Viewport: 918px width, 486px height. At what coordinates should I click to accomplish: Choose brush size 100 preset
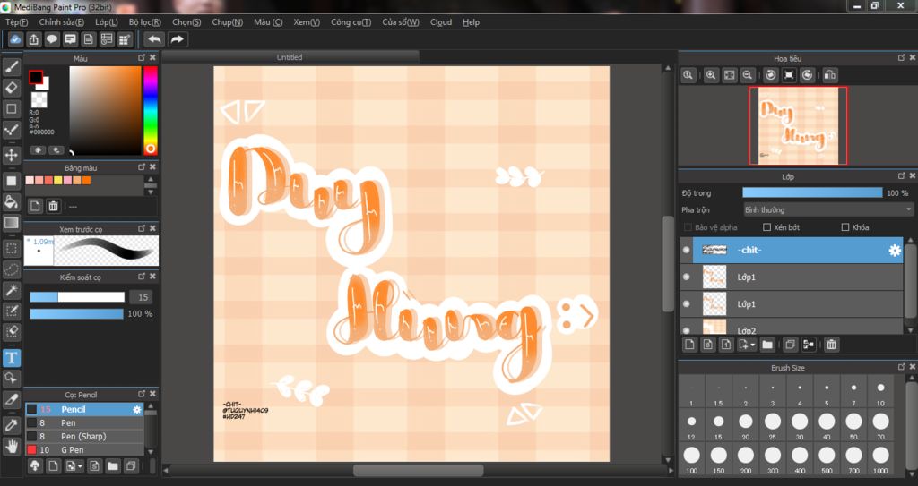(691, 458)
